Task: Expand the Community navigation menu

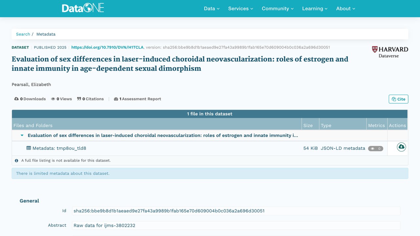Action: (278, 9)
